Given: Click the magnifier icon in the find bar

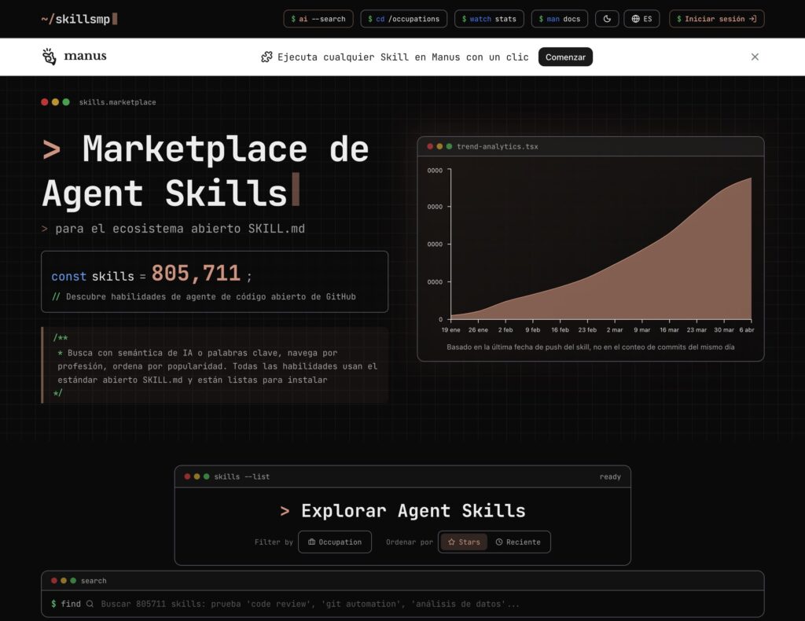Looking at the screenshot, I should [90, 604].
